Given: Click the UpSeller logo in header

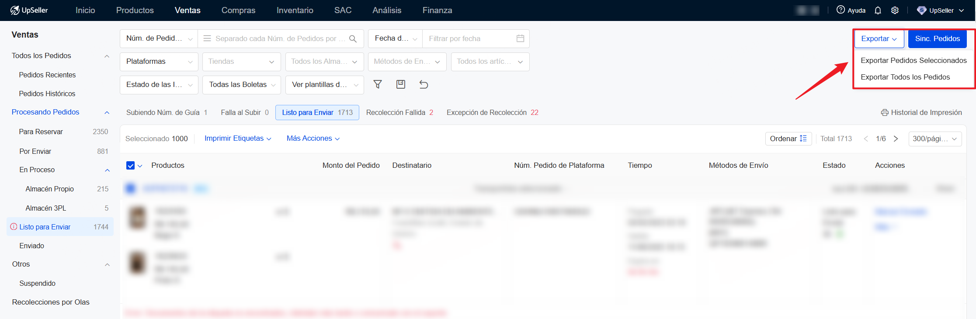Looking at the screenshot, I should pos(29,10).
